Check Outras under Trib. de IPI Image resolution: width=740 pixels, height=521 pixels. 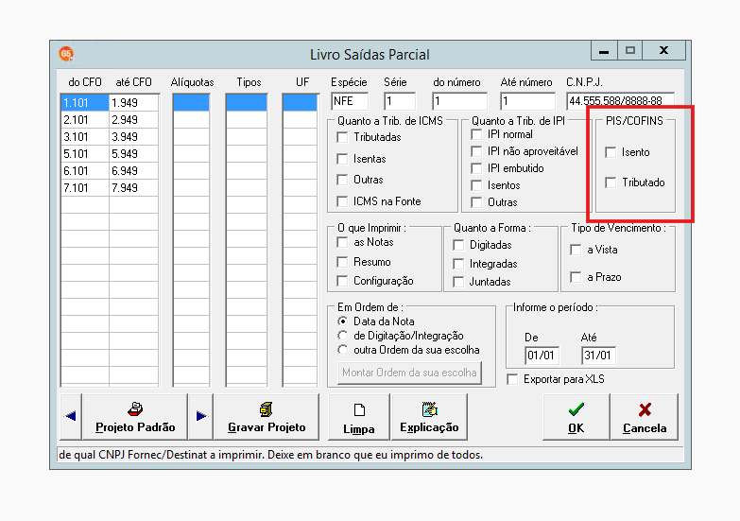coord(476,202)
